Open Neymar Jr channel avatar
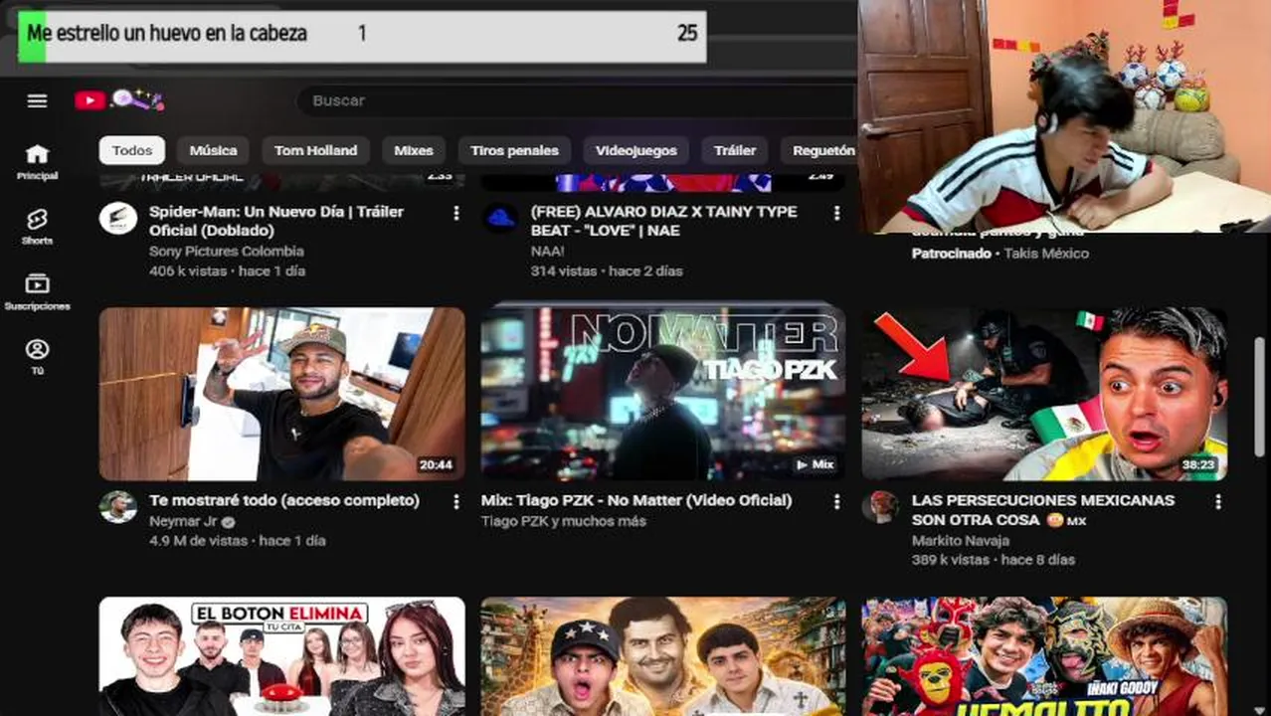 [x=118, y=507]
